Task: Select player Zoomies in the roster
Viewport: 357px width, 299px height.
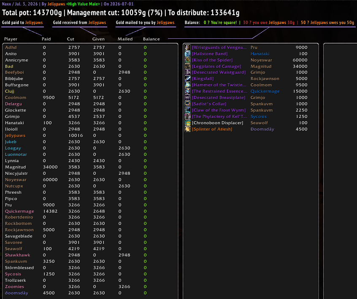Action: [x=14, y=287]
